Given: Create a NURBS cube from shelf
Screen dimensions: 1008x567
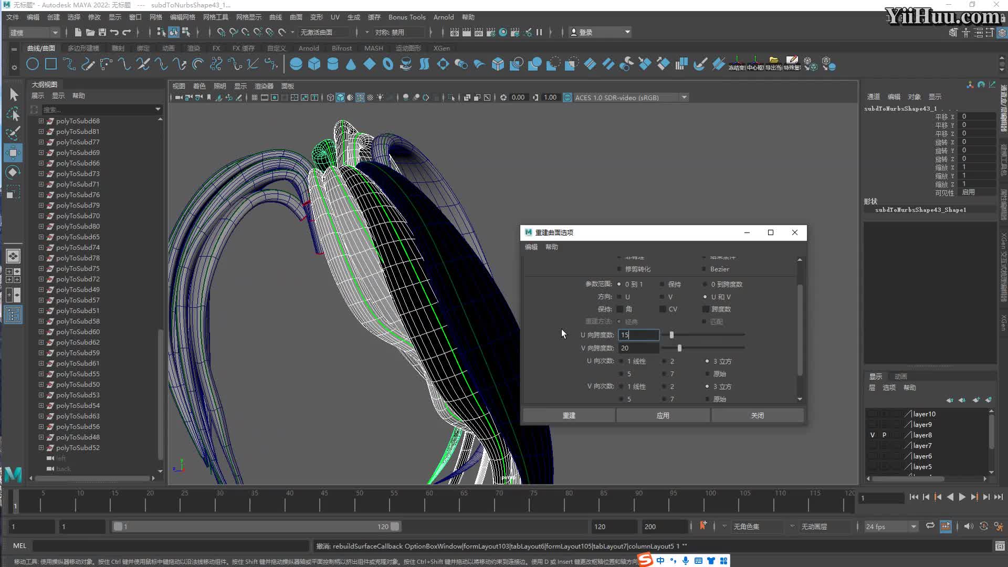Looking at the screenshot, I should tap(314, 65).
